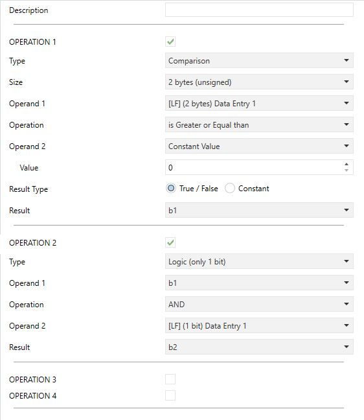Open the Operation 1 Result dropdown showing b1
The width and height of the screenshot is (364, 420).
pyautogui.click(x=259, y=210)
